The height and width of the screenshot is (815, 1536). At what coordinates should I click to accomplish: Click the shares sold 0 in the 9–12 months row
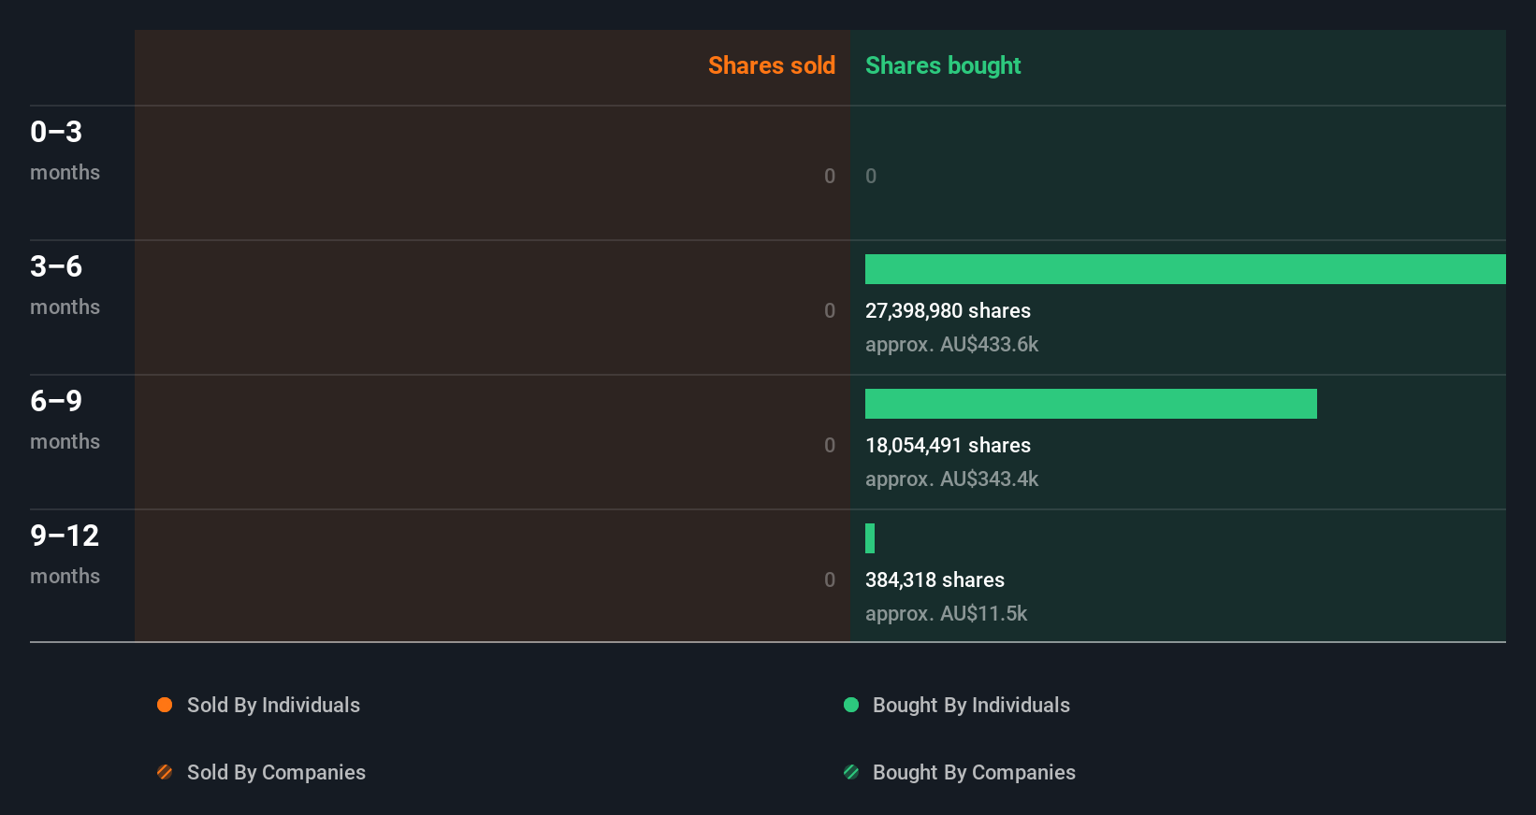pyautogui.click(x=830, y=579)
